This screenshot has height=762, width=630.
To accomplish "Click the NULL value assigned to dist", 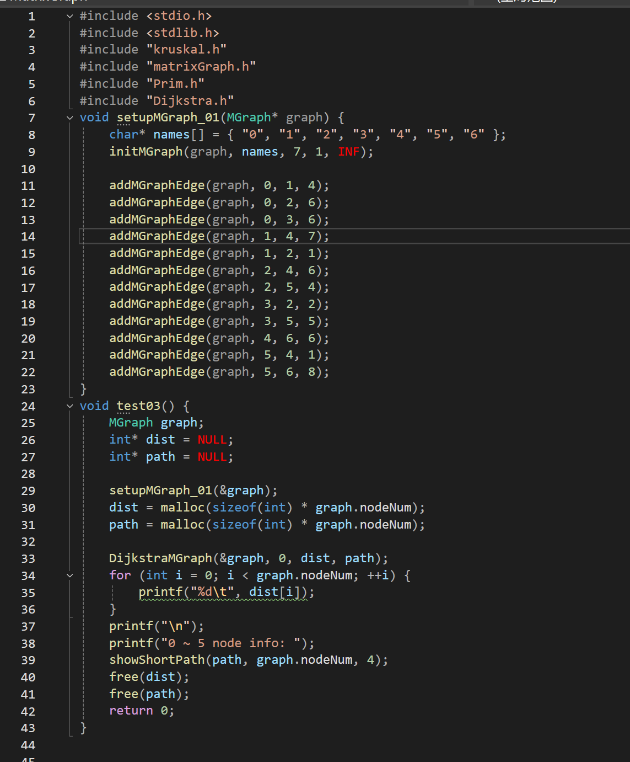I will coord(212,440).
